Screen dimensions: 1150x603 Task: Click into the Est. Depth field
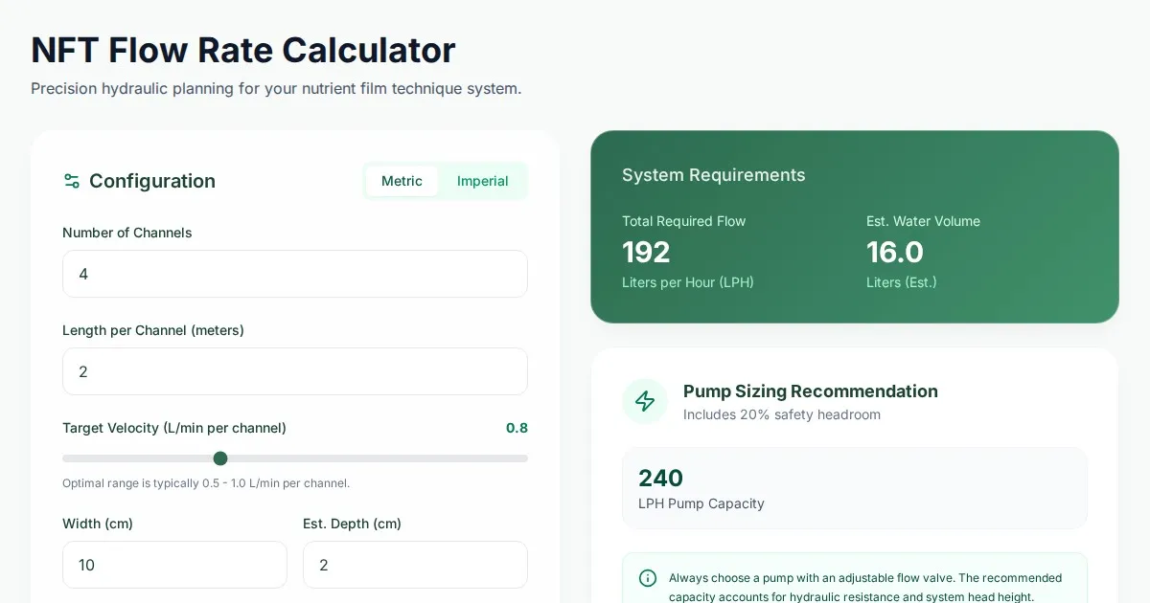[415, 565]
